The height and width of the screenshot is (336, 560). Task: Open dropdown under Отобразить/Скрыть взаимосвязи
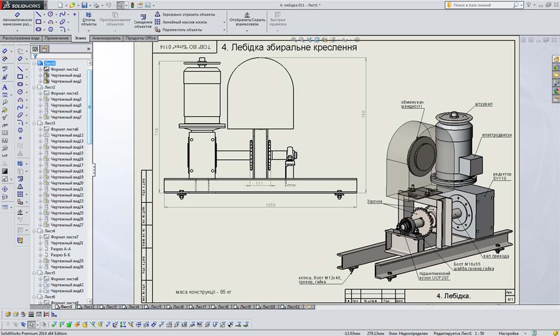pyautogui.click(x=247, y=31)
